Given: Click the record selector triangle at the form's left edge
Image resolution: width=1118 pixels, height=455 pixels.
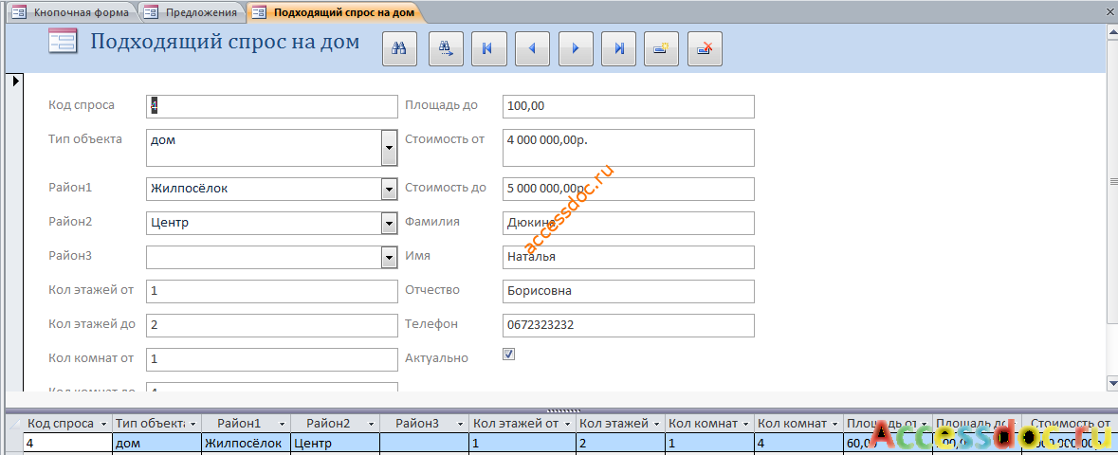Looking at the screenshot, I should tap(14, 81).
